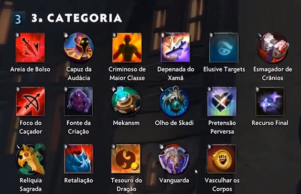The image size is (301, 194).
Task: Select the Relíquia Sagrada item icon
Action: (31, 159)
